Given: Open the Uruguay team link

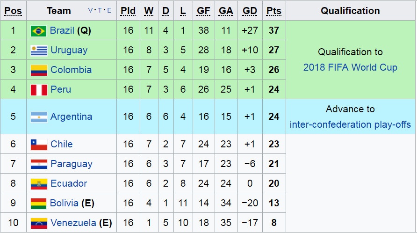Looking at the screenshot, I should (x=69, y=51).
